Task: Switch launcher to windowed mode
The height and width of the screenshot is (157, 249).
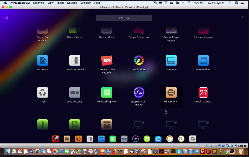Action: point(242,18)
